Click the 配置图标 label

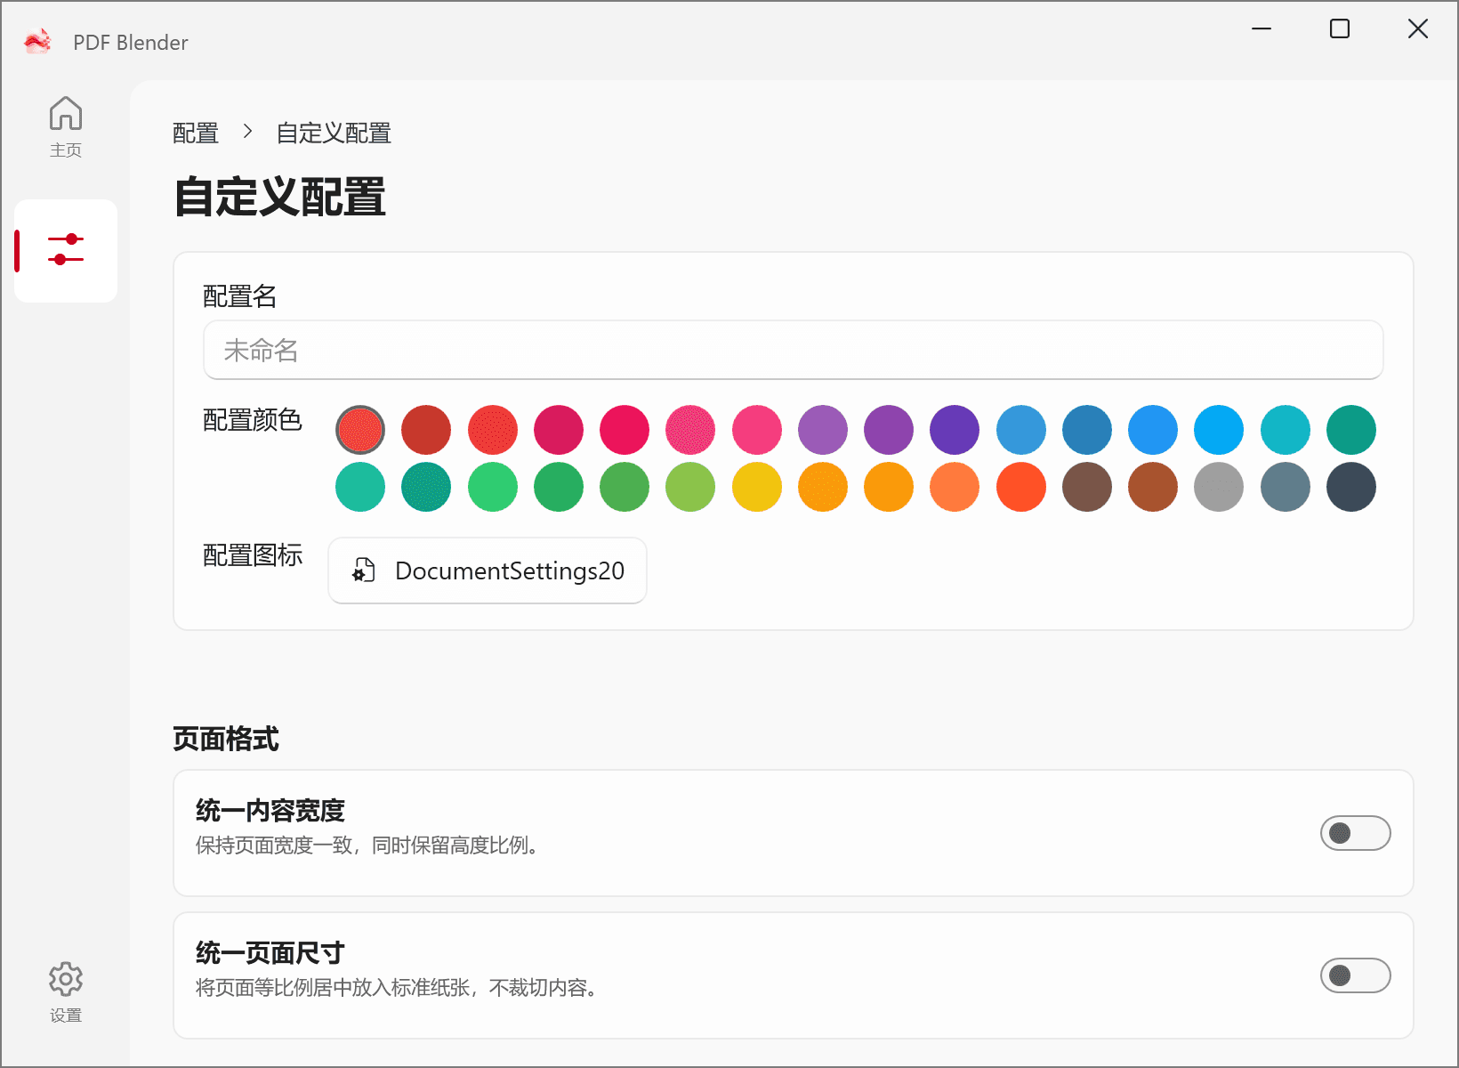253,555
